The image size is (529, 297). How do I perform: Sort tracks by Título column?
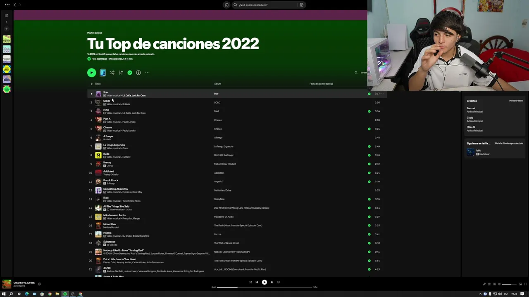click(98, 84)
